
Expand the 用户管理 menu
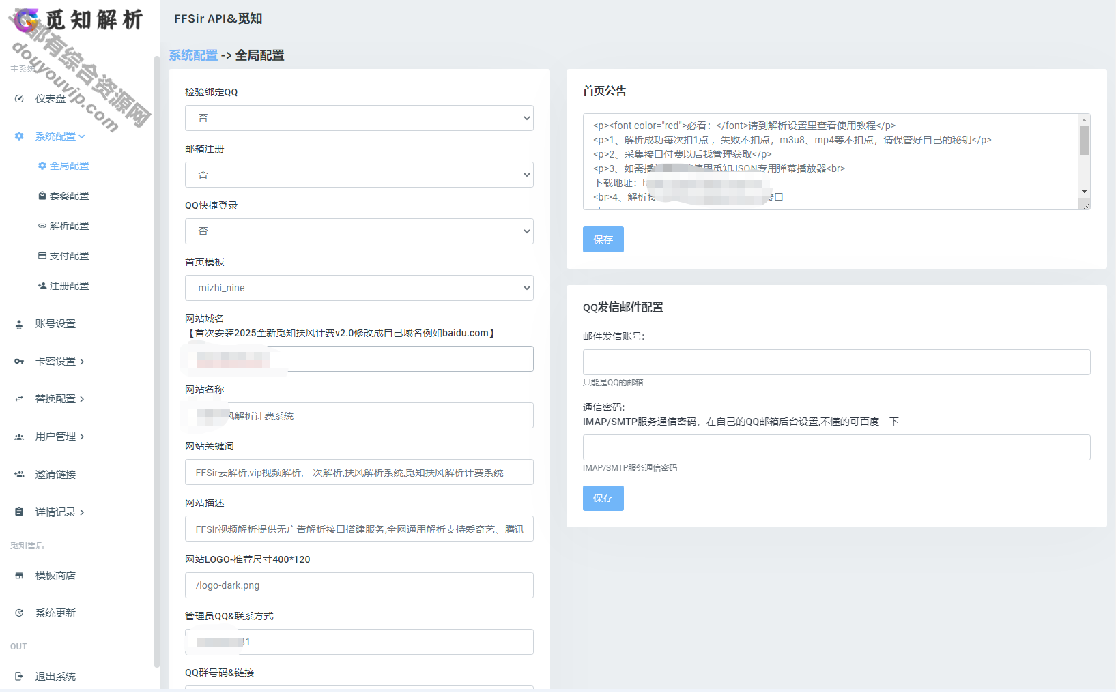coord(60,437)
